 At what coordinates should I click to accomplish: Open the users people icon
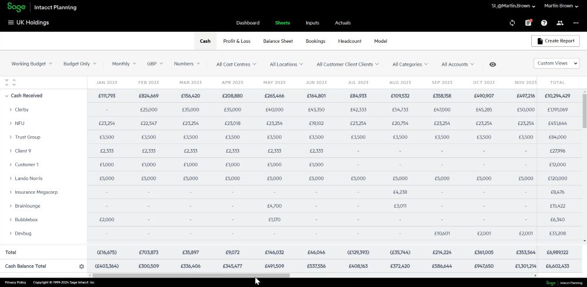[560, 23]
